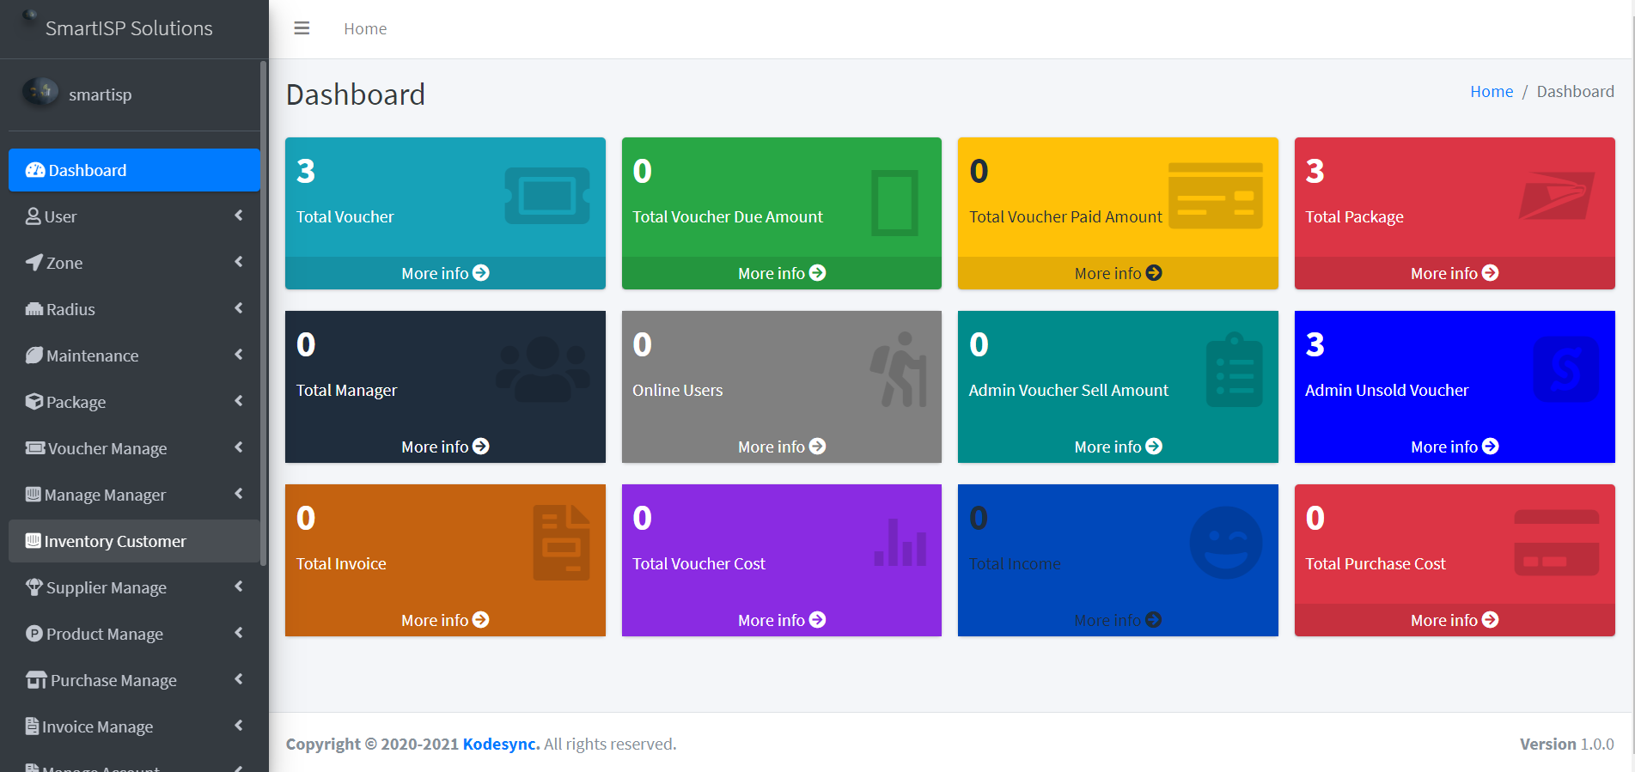Click the Dashboard speedometer icon in sidebar
The image size is (1635, 772).
[35, 170]
